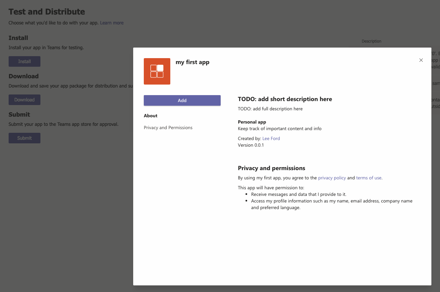Select the my first app title
440x292 pixels.
[x=192, y=62]
